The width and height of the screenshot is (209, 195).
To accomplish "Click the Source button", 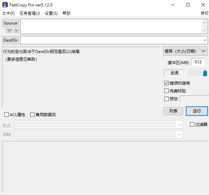I will (x=10, y=23).
